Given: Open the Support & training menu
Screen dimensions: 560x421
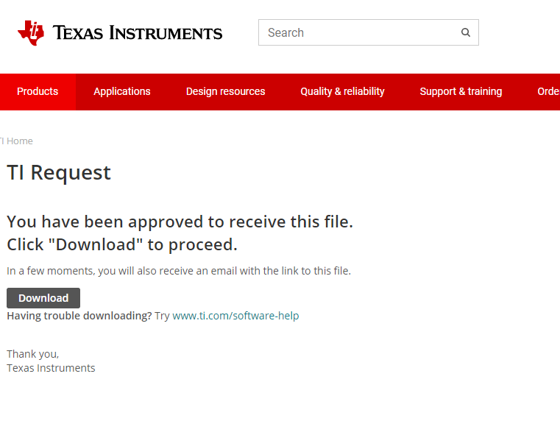Looking at the screenshot, I should coord(461,91).
